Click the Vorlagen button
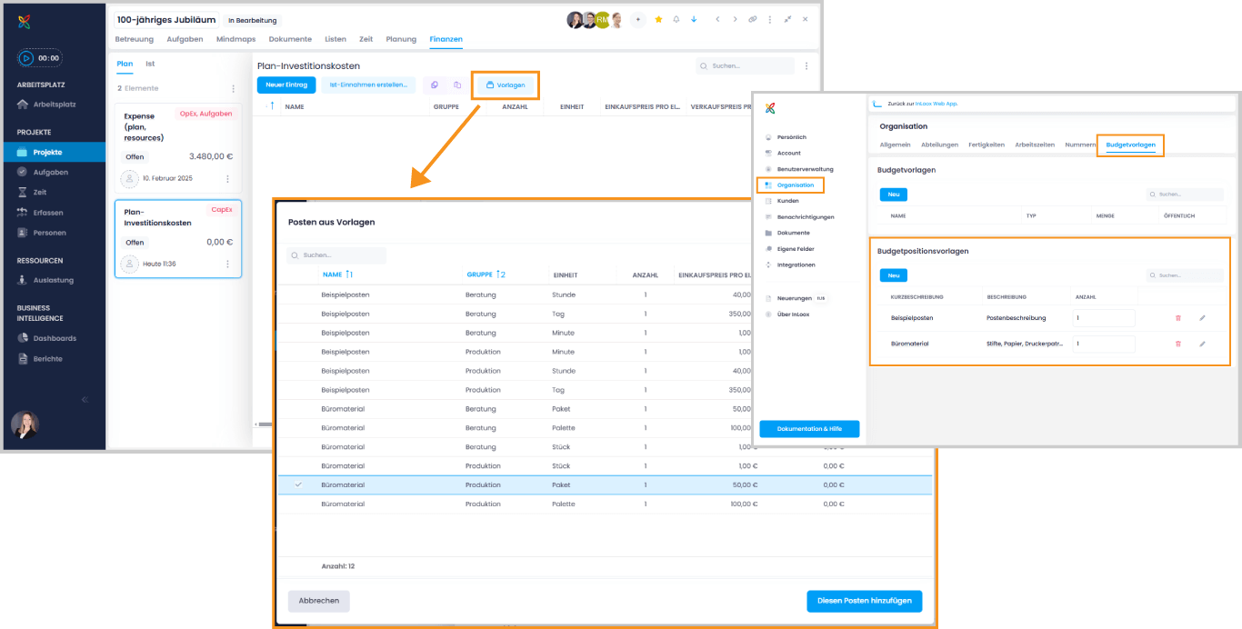Screen dimensions: 1242x629 coord(506,85)
